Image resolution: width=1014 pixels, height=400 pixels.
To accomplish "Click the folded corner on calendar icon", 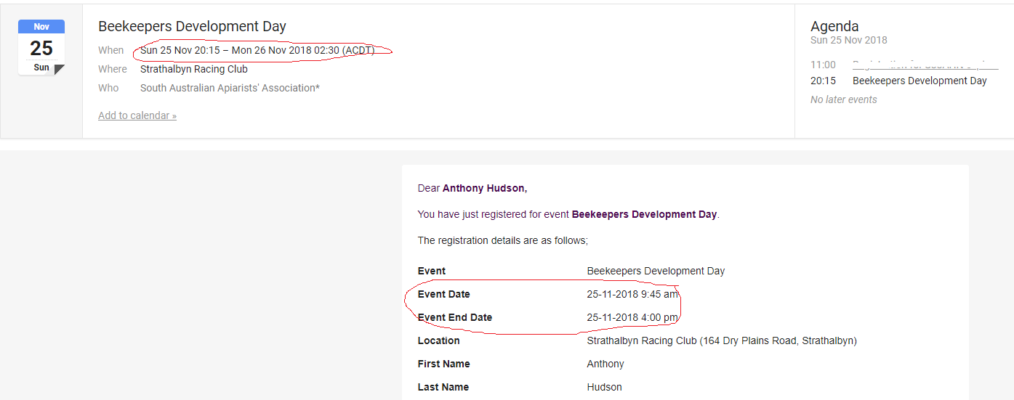I will [60, 70].
